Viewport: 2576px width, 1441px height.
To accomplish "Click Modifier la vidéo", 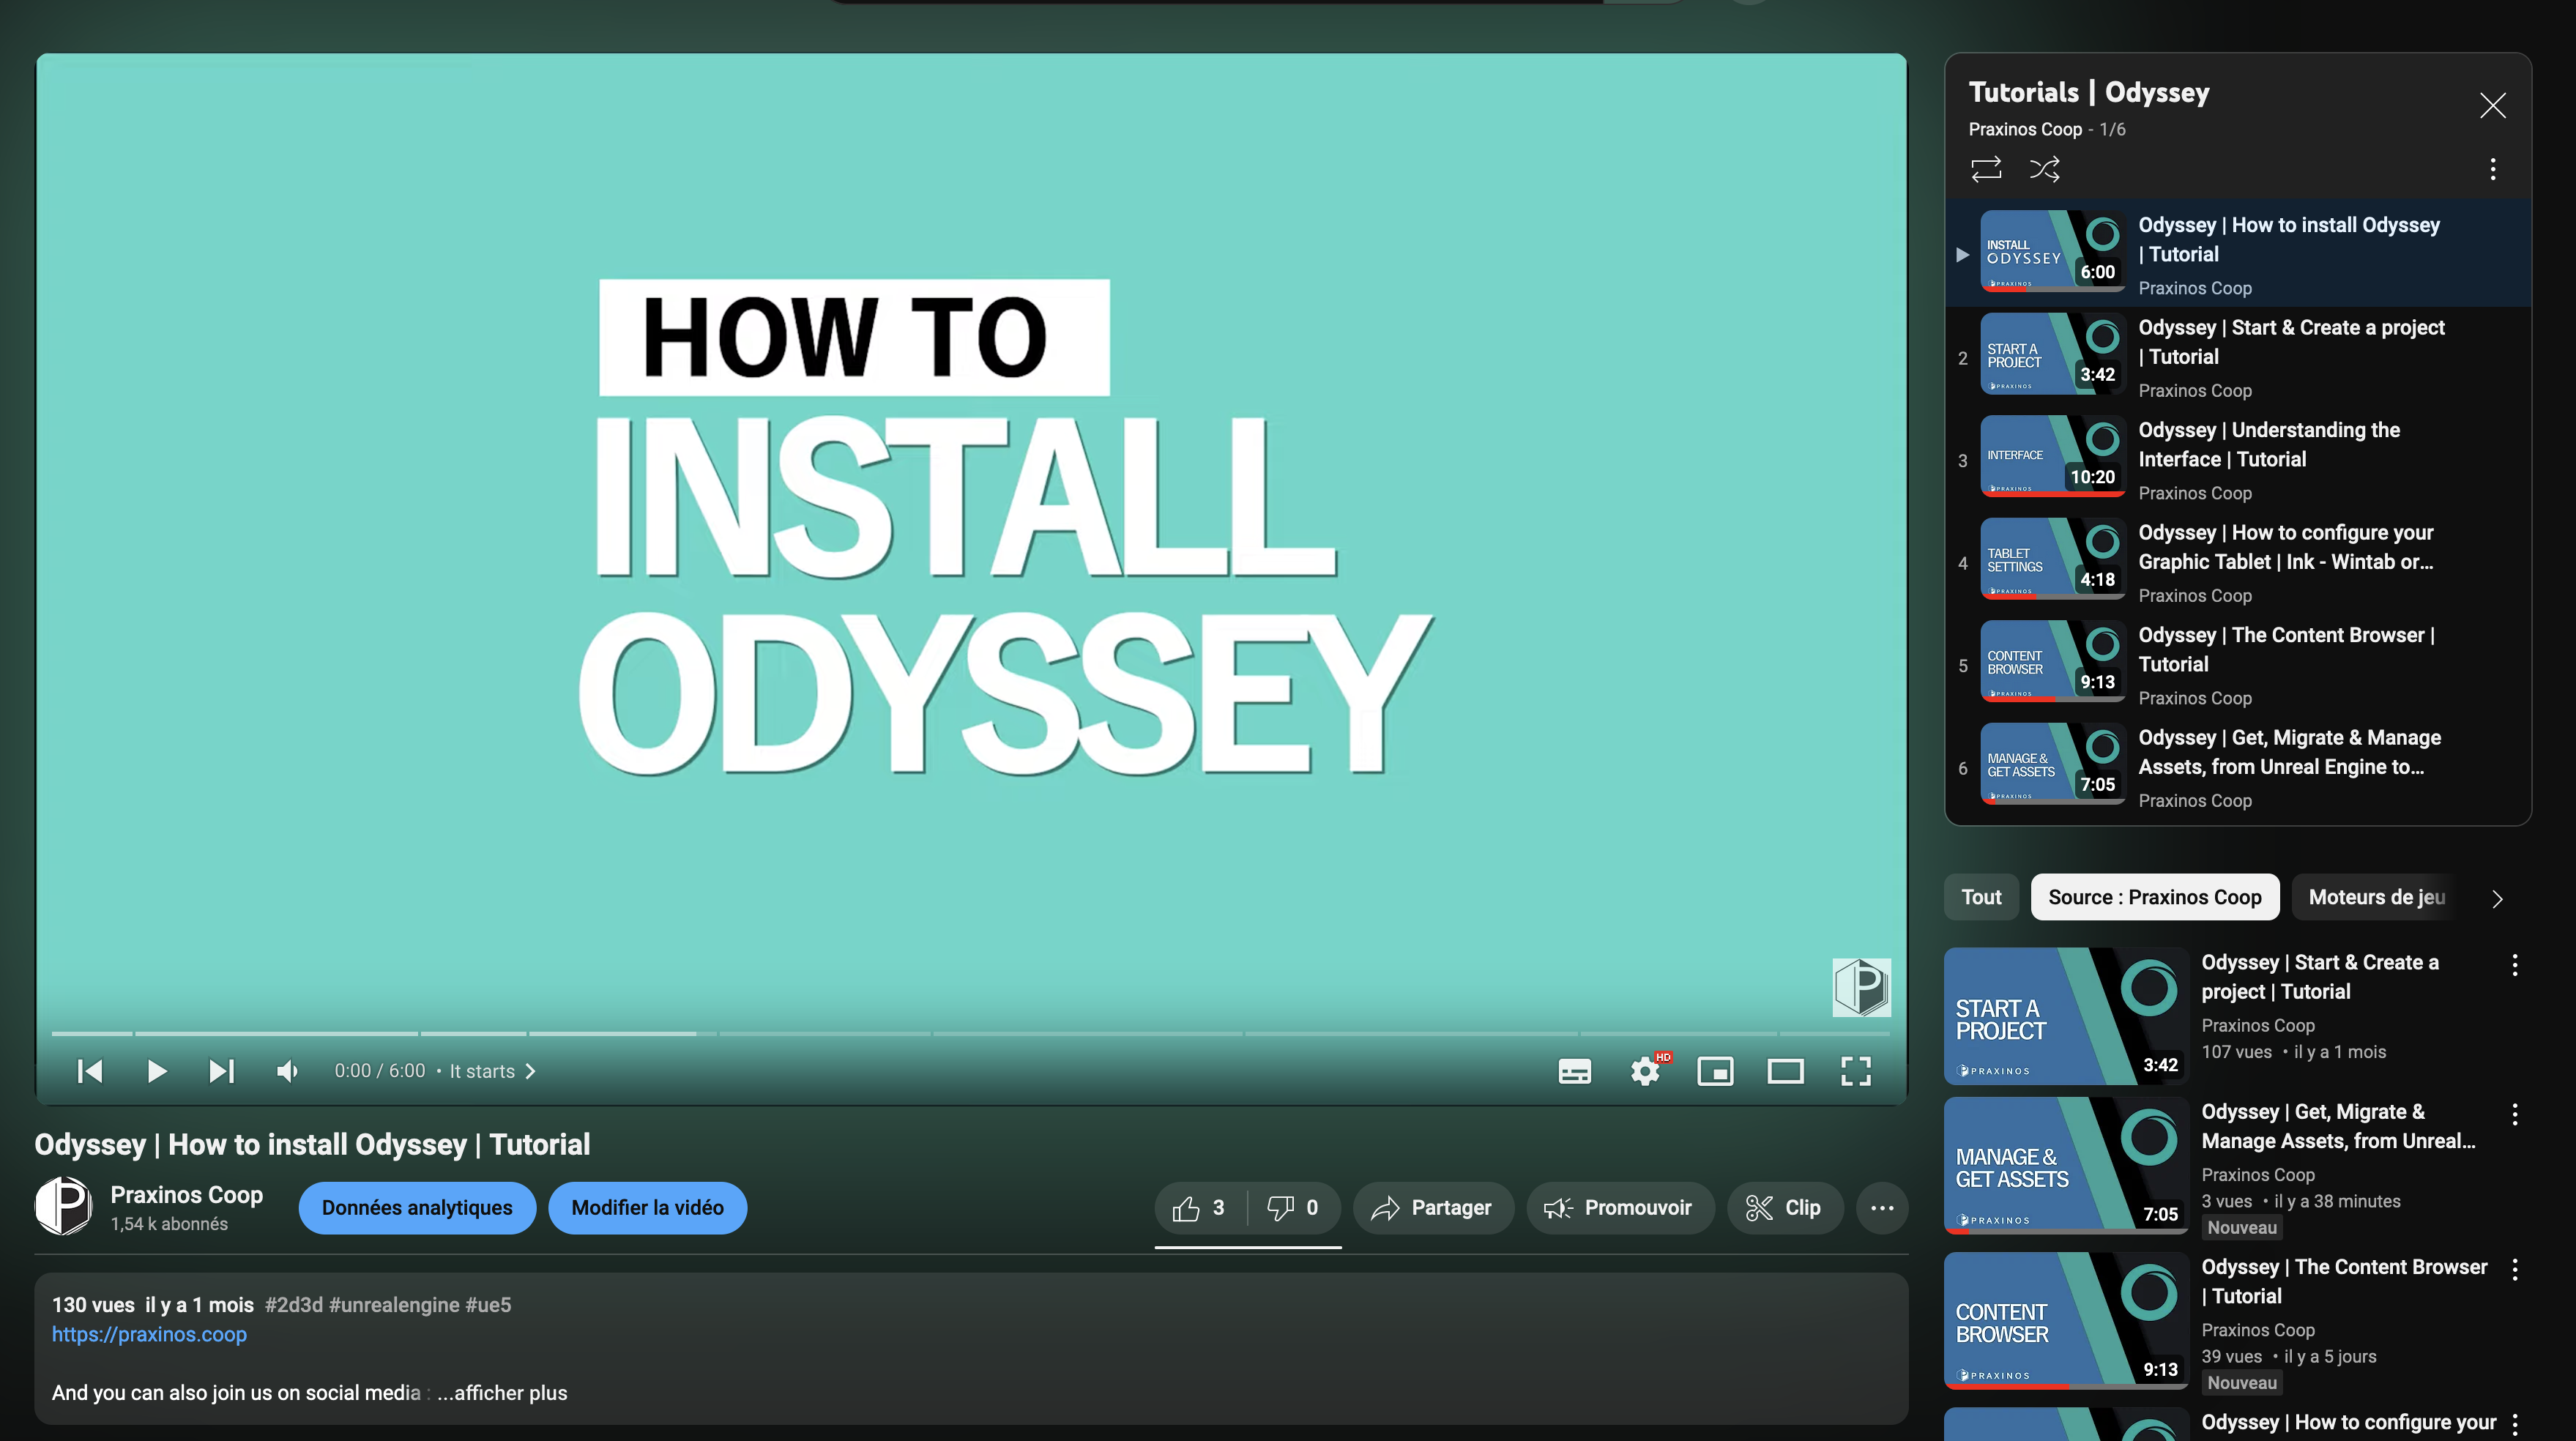I will coord(647,1208).
